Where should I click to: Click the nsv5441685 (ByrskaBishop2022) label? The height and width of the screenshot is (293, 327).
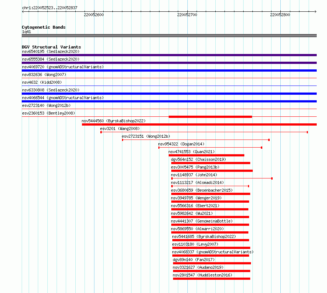click(204, 236)
